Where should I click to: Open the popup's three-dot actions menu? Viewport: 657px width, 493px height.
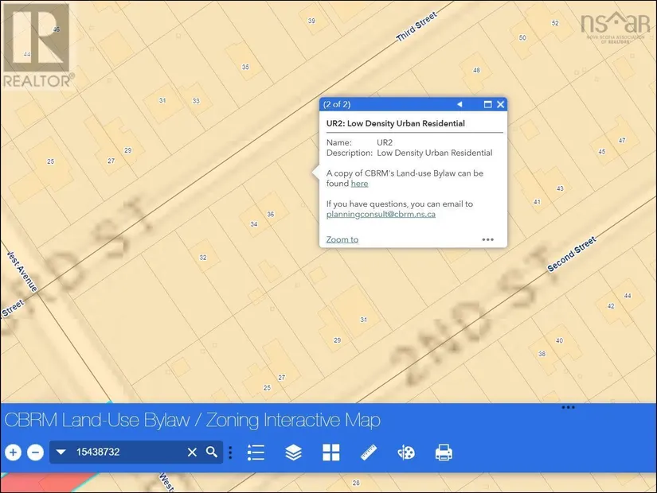pos(487,239)
